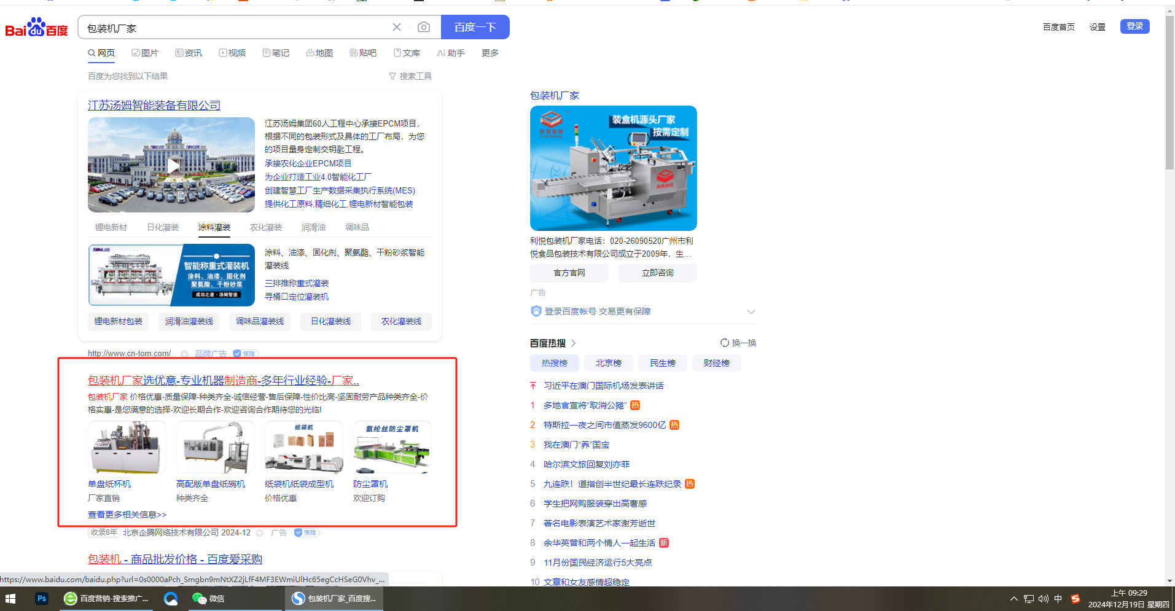Show hidden system tray icons
Screen dimensions: 1175x611
coord(1014,599)
